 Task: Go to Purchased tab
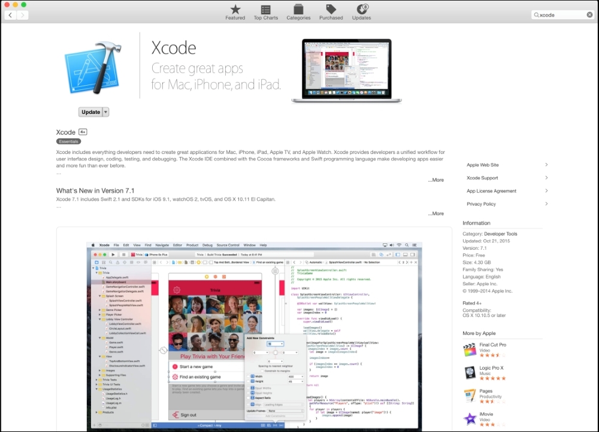tap(331, 12)
